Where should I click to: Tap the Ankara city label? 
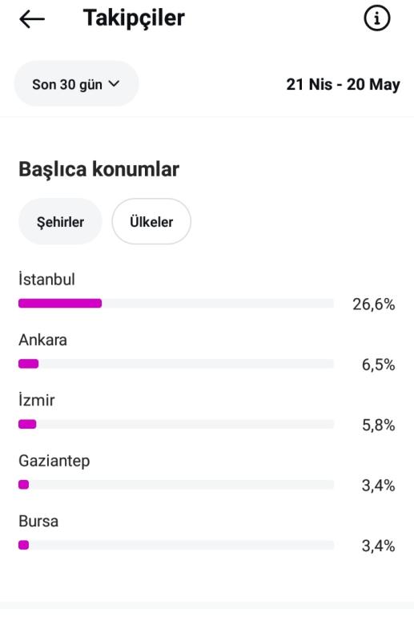pos(43,340)
